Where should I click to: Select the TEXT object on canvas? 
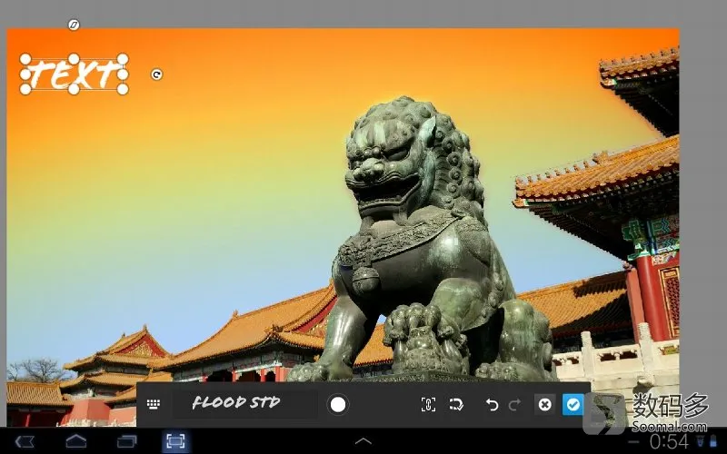[x=74, y=74]
